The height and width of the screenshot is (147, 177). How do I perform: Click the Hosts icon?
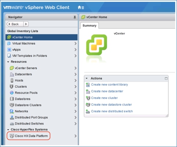[12, 80]
